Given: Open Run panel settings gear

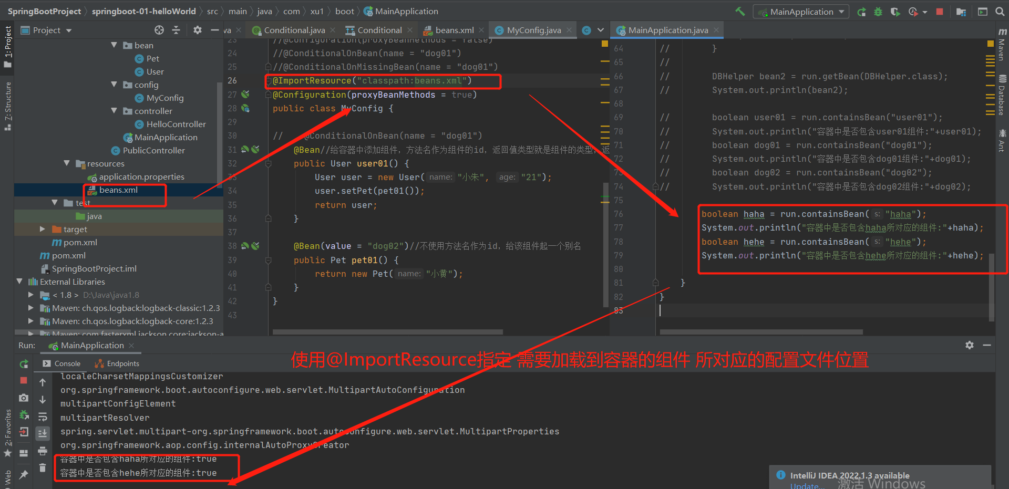Looking at the screenshot, I should [x=970, y=345].
